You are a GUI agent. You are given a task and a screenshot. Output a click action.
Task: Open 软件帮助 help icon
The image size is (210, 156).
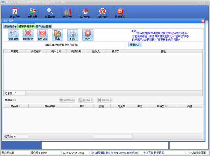coord(103,13)
